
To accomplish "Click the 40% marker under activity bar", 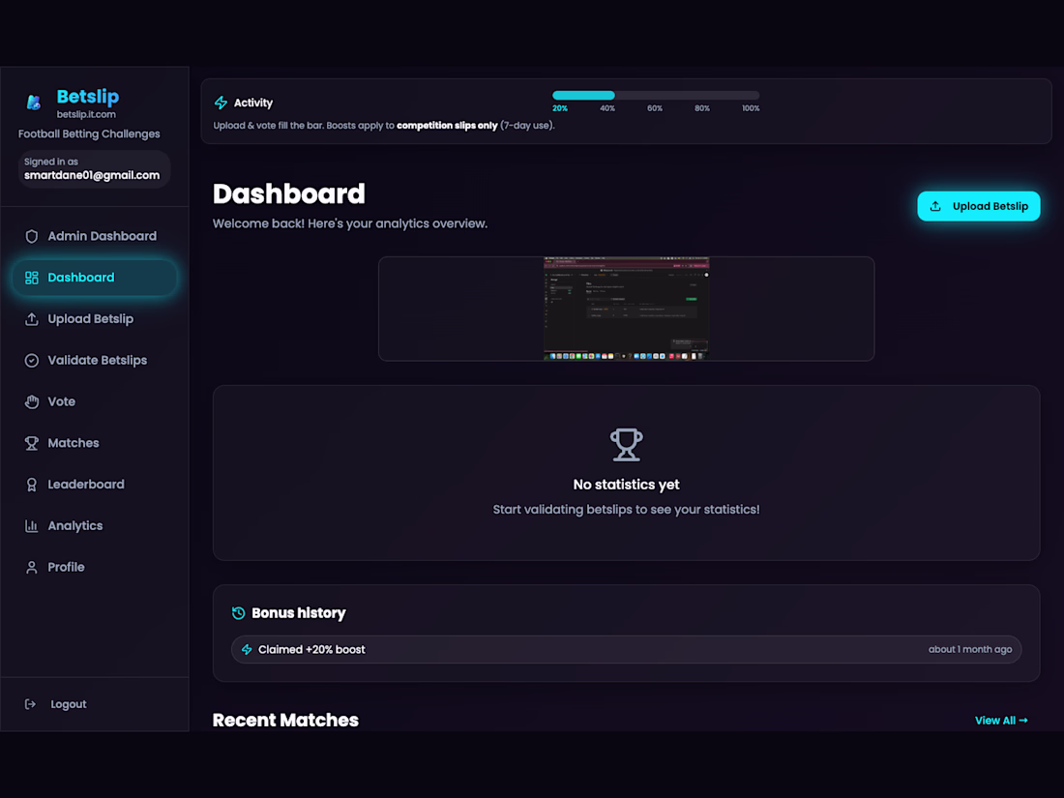I will point(607,108).
